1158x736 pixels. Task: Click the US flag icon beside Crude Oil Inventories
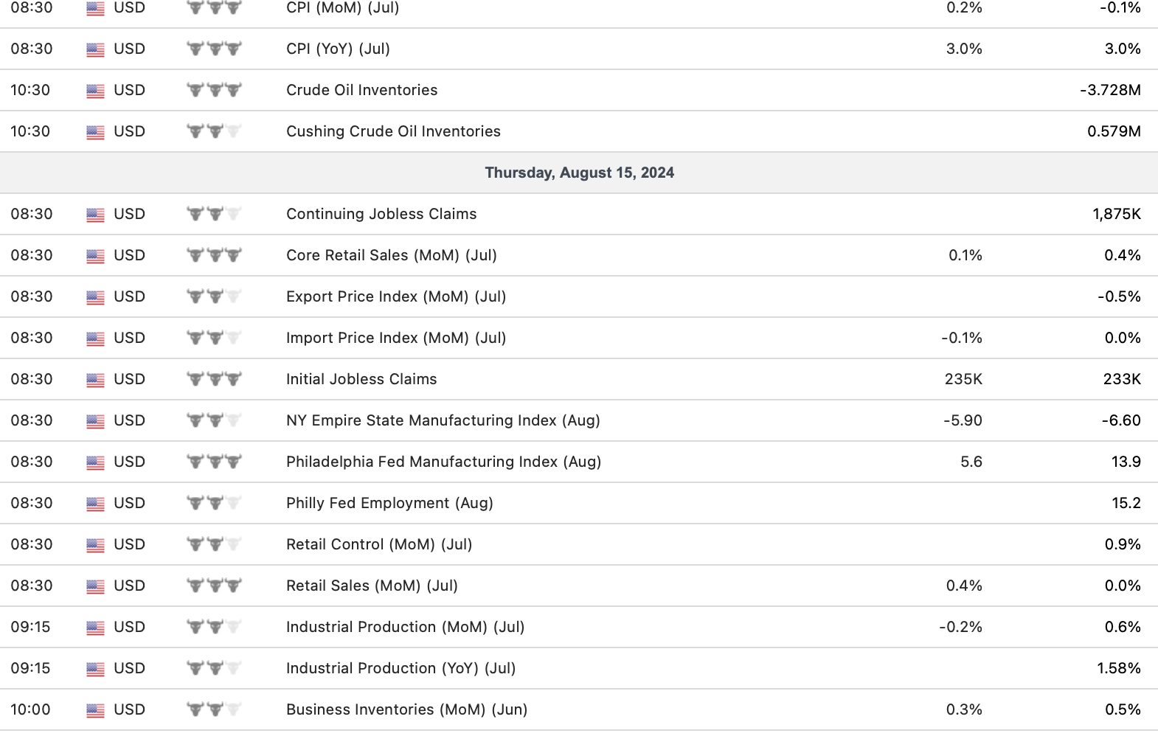[x=95, y=91]
